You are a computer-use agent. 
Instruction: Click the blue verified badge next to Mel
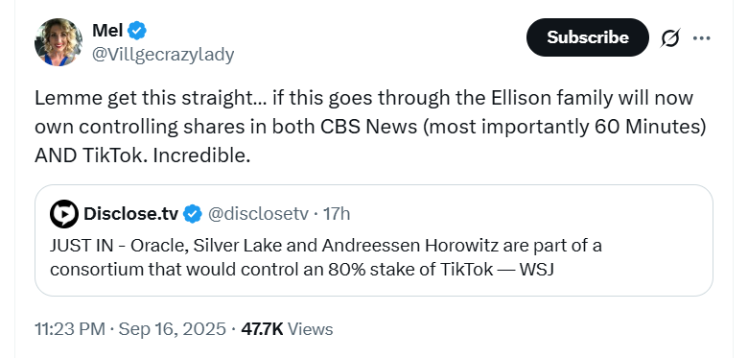(137, 31)
